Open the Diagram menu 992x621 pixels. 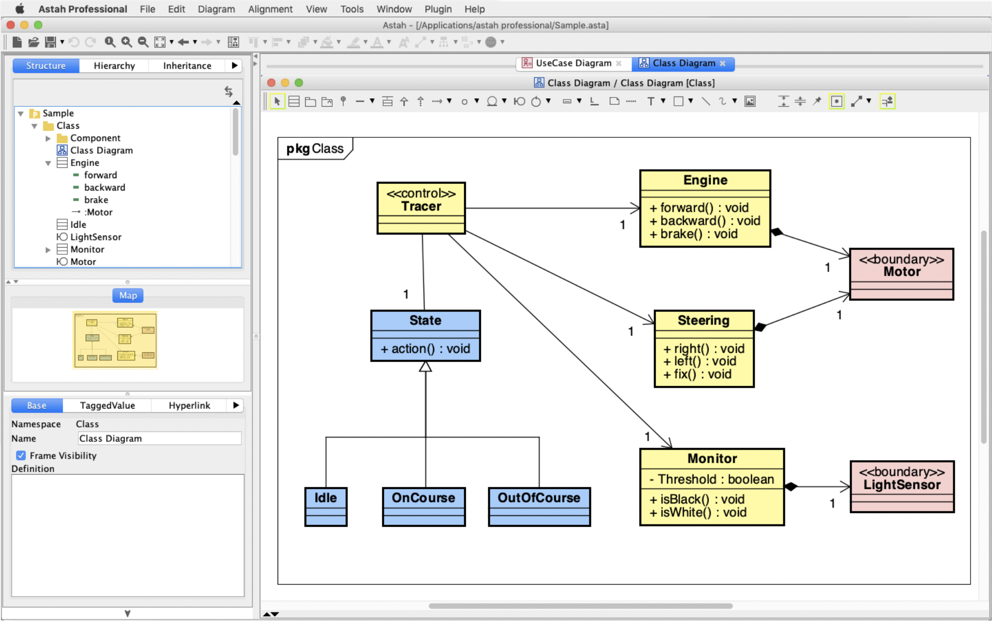pyautogui.click(x=216, y=9)
